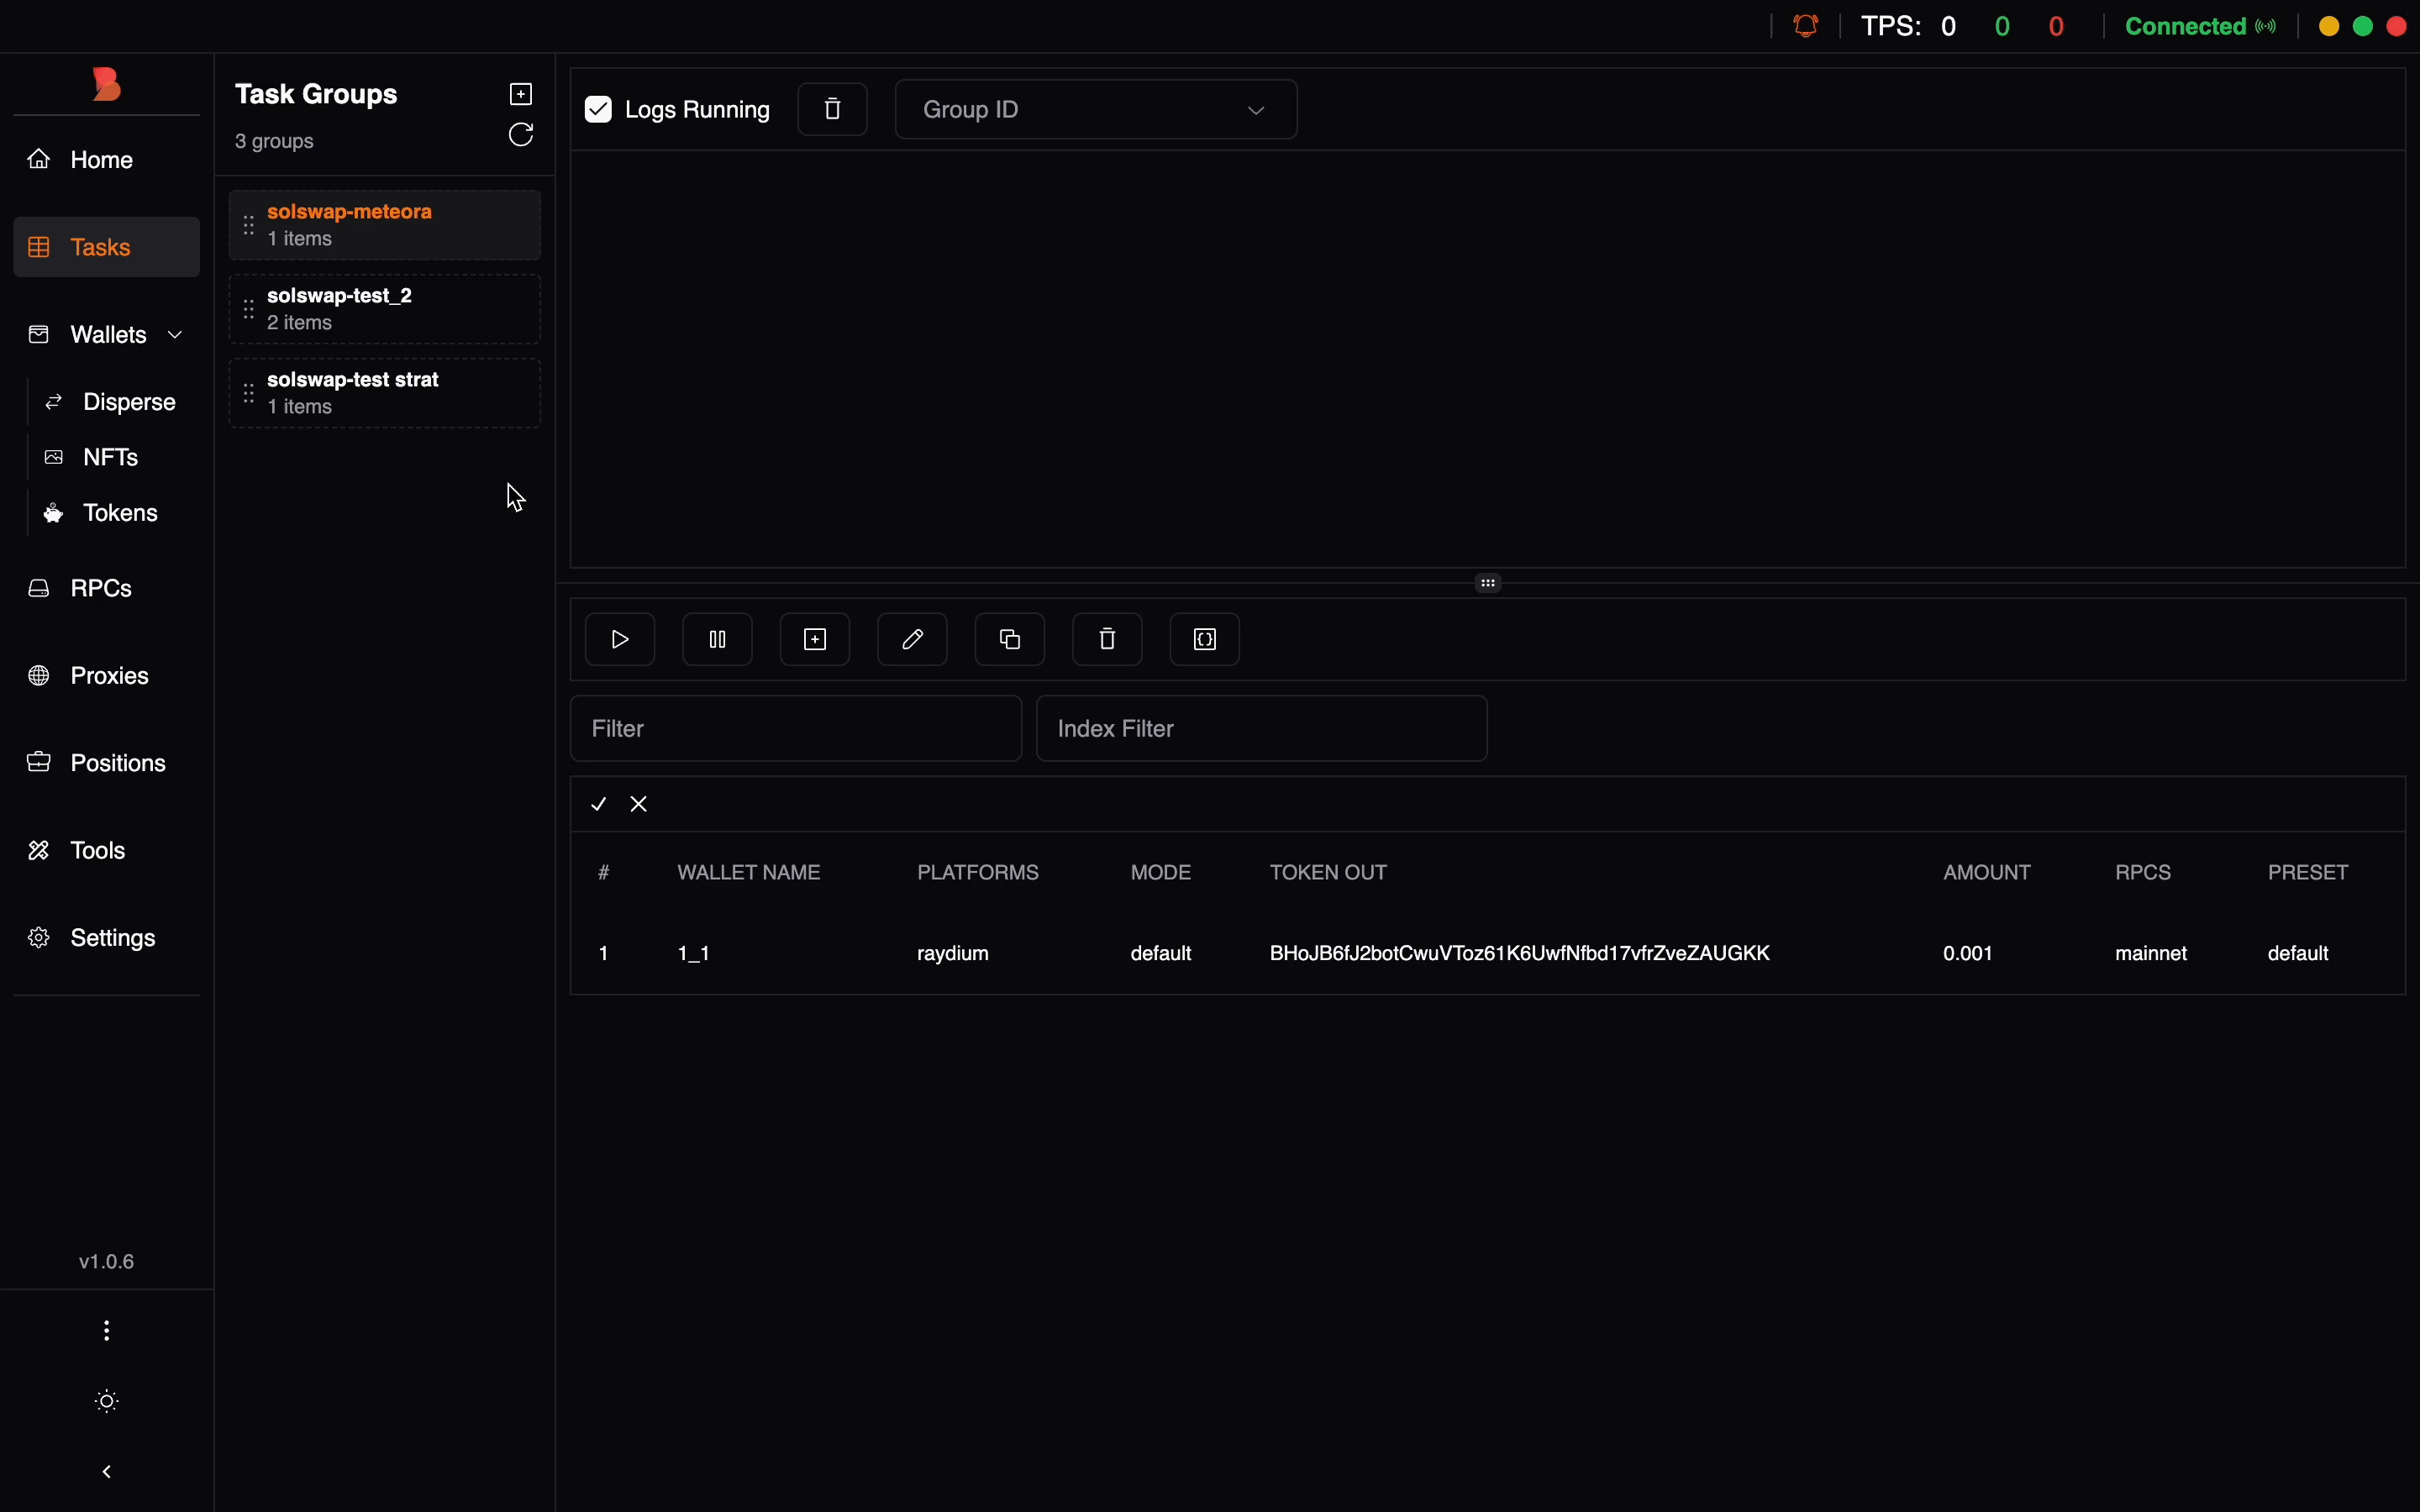This screenshot has width=2420, height=1512.
Task: Click the pause tasks icon
Action: click(717, 640)
